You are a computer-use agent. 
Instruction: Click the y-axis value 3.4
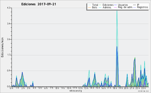[9, 24]
